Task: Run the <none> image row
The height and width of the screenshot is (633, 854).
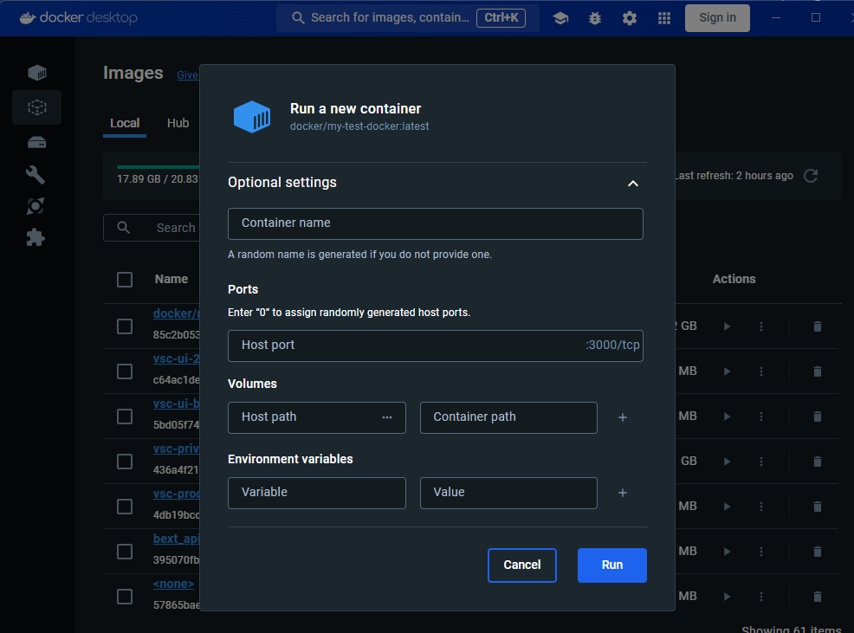Action: [x=727, y=597]
